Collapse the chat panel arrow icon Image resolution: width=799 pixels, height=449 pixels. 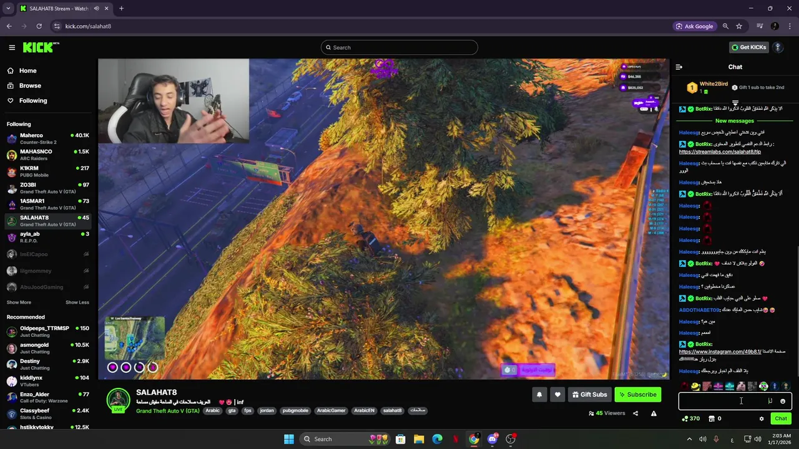pyautogui.click(x=679, y=67)
